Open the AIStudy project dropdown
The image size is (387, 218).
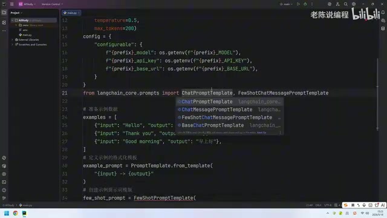(x=27, y=4)
